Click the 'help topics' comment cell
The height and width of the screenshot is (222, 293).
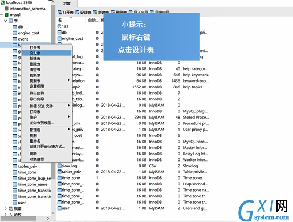(193, 87)
